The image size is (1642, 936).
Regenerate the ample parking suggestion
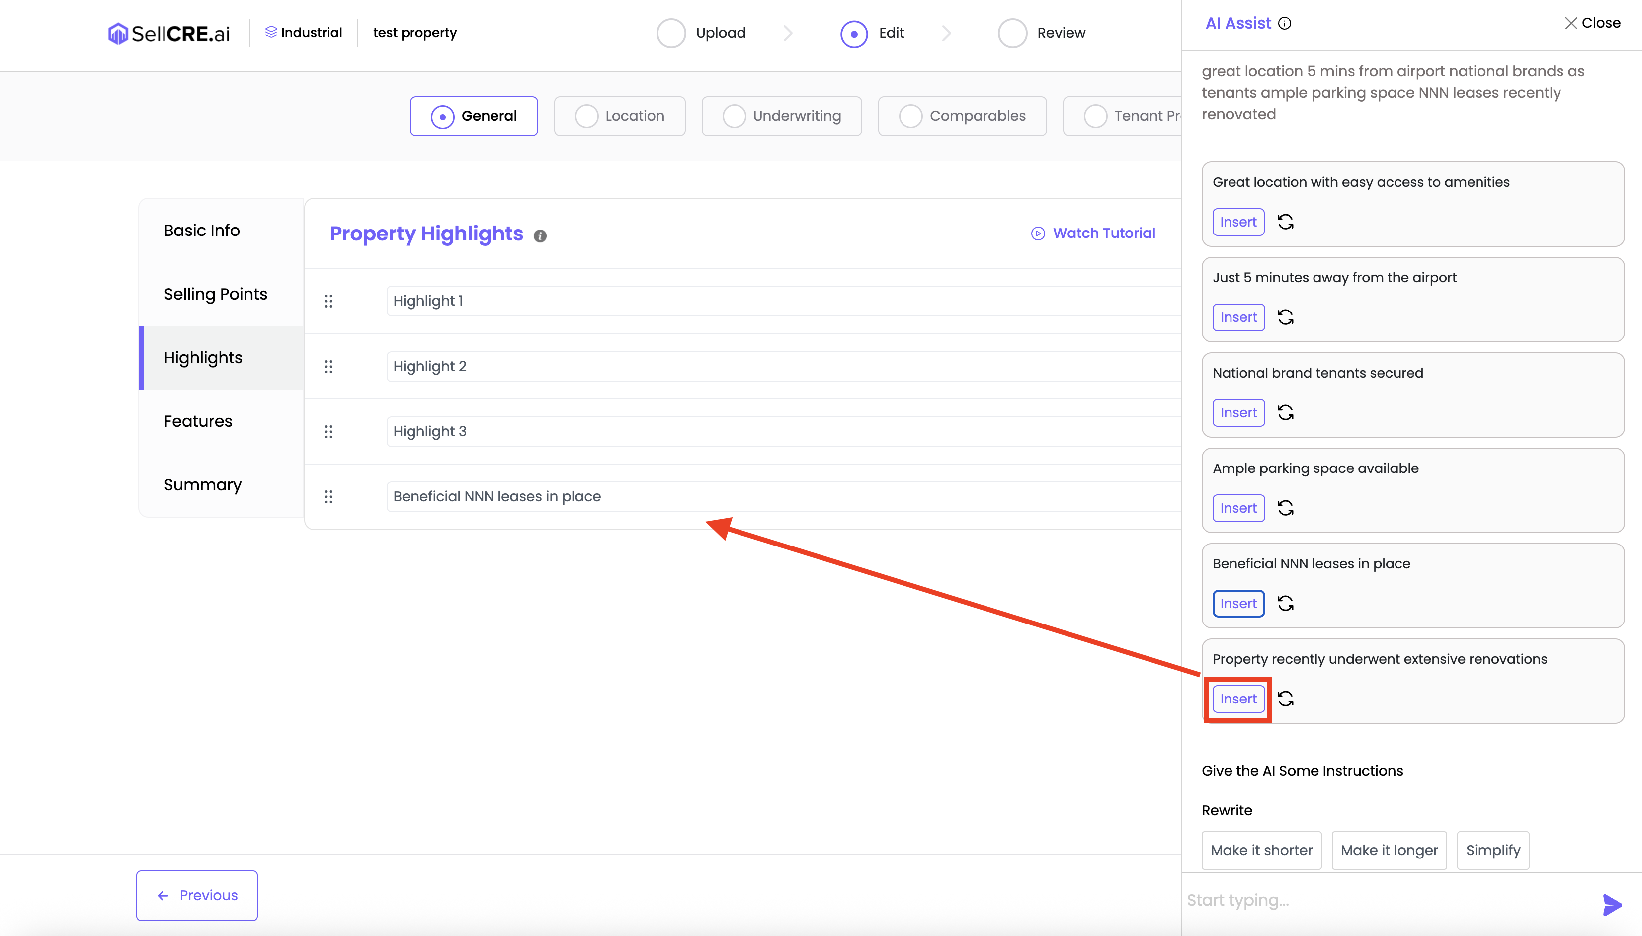(x=1285, y=508)
